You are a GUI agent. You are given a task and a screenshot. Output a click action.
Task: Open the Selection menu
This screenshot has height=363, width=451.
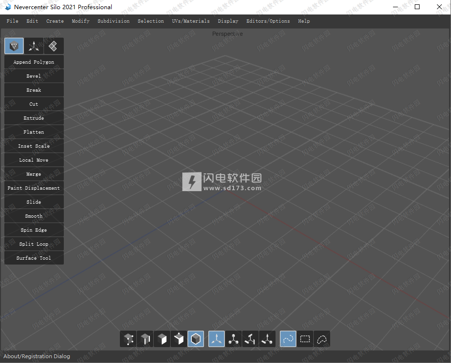[151, 21]
